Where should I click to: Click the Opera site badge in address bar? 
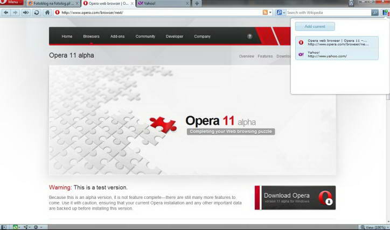point(58,12)
